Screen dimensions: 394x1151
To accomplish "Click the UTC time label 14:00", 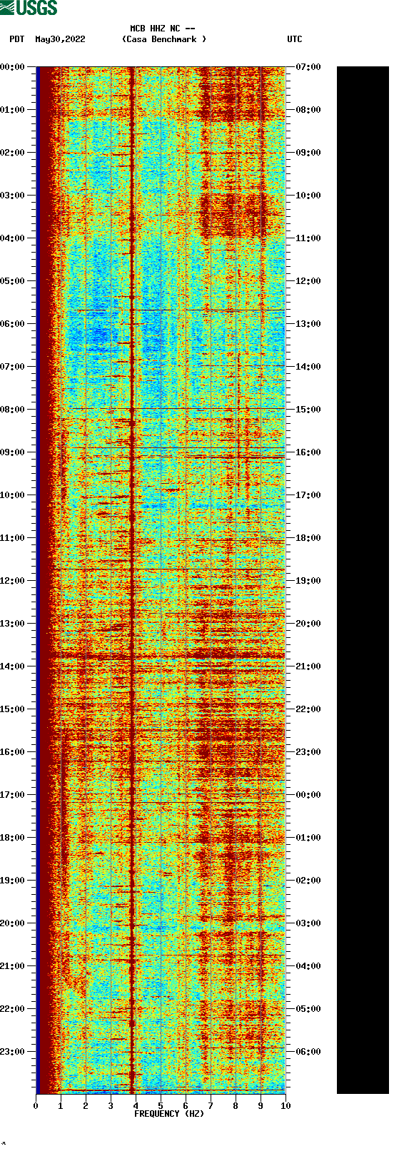I will [x=308, y=367].
